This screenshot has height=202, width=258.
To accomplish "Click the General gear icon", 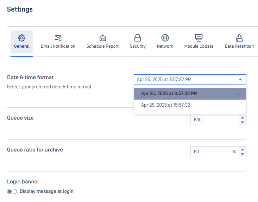I will point(22,38).
